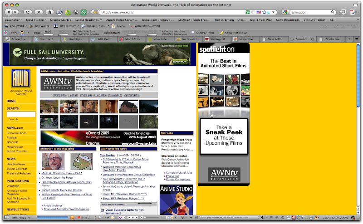Click the speaker volume icon in status bar
Viewport: 363px width, 224px height.
point(263,218)
